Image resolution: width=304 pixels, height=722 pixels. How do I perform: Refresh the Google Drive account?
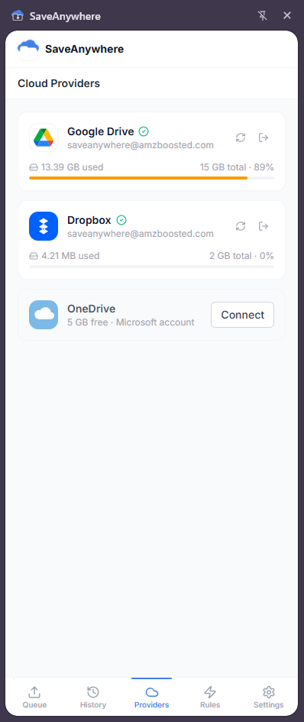[x=241, y=138]
